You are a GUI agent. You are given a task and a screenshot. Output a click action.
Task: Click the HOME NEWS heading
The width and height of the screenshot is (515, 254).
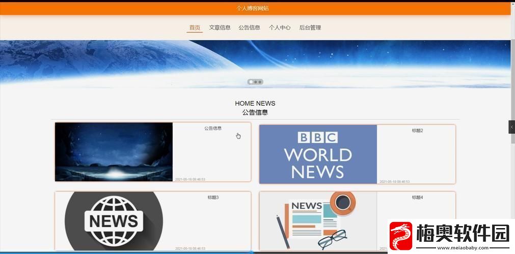pyautogui.click(x=255, y=103)
